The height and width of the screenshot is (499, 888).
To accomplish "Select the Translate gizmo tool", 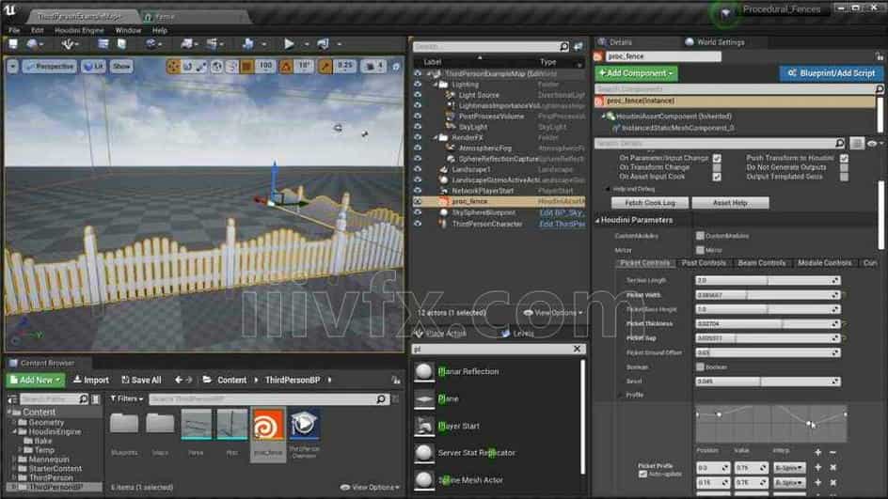I will [x=173, y=66].
